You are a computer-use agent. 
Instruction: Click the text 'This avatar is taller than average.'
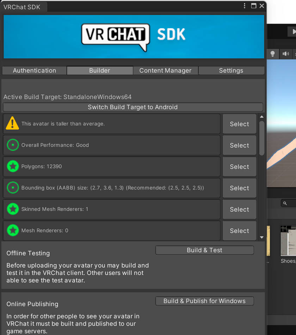click(63, 124)
